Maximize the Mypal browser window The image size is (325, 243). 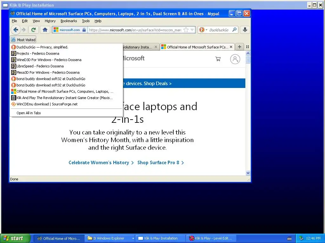(x=239, y=14)
